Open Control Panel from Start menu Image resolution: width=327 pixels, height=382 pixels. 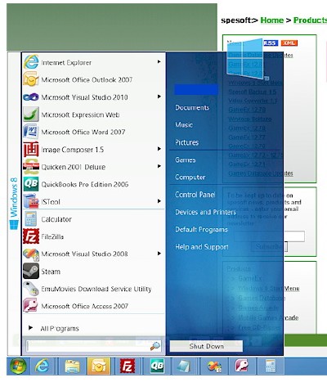pos(195,195)
